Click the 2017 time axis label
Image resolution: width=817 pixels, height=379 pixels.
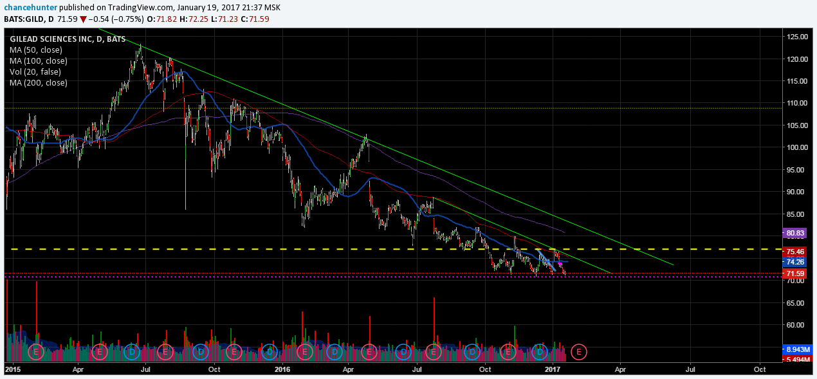click(554, 370)
